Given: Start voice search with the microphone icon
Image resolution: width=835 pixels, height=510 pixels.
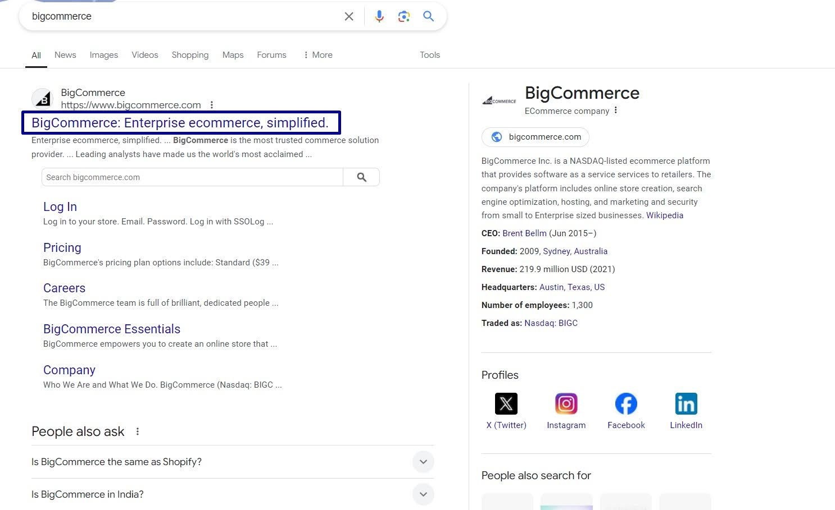Looking at the screenshot, I should click(x=379, y=16).
